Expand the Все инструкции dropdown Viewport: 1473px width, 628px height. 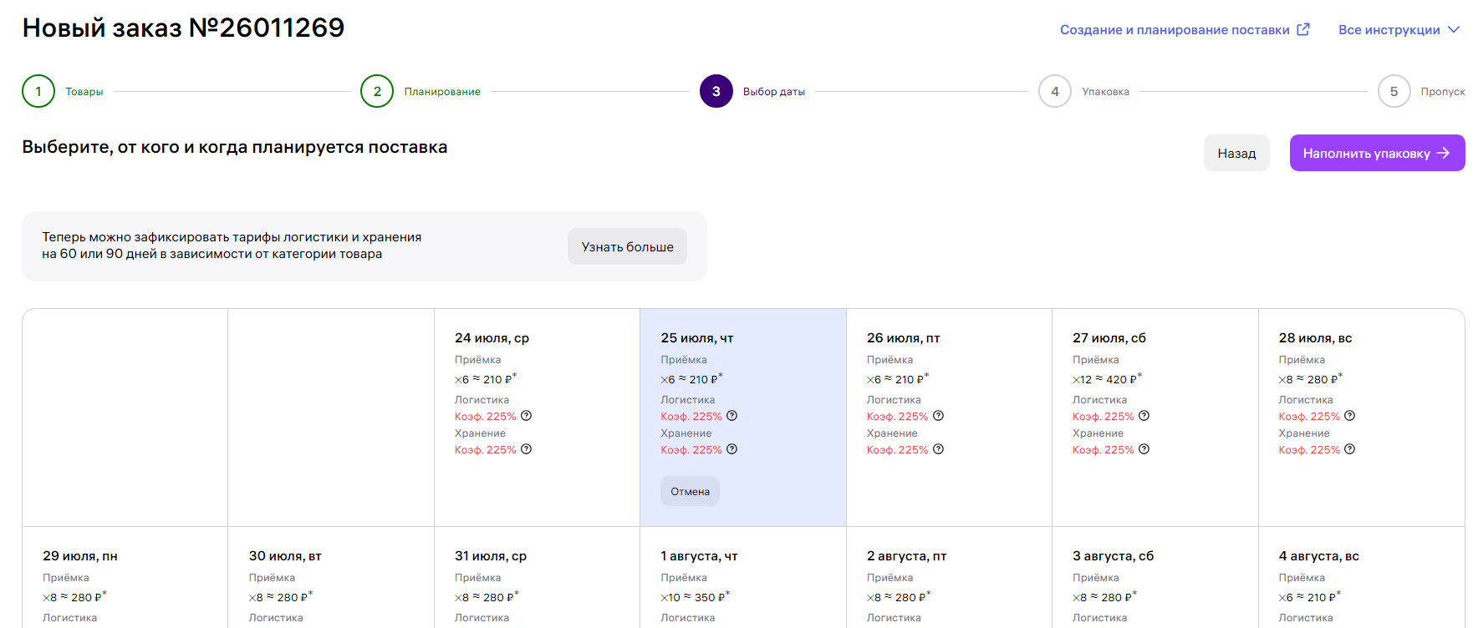click(x=1399, y=30)
